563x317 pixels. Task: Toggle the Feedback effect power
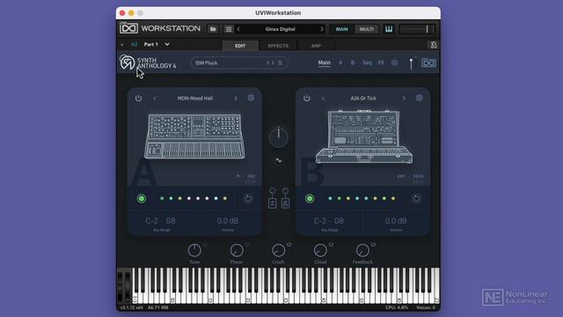tap(373, 245)
